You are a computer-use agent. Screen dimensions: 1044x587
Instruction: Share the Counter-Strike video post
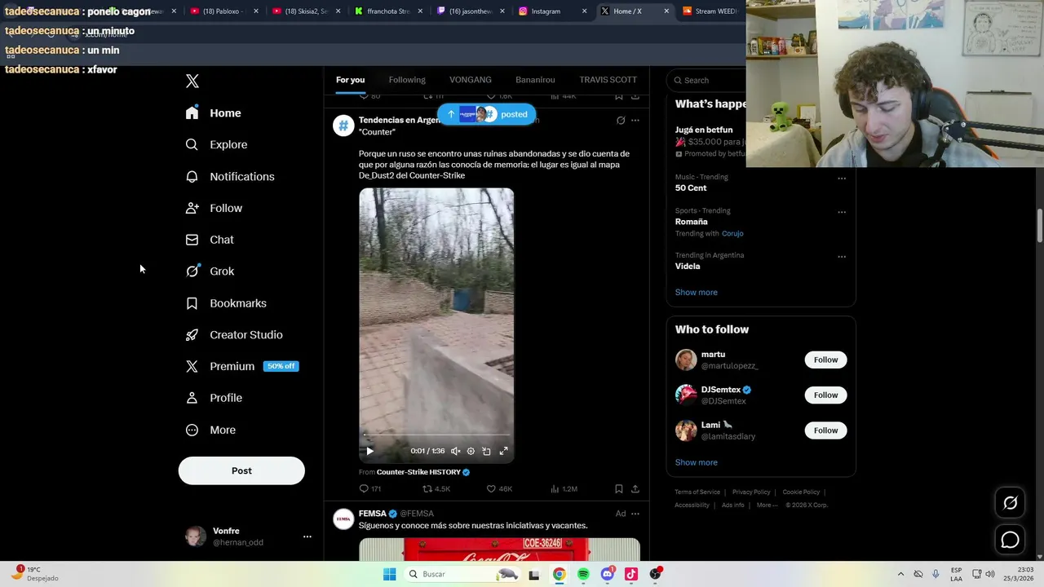(635, 488)
